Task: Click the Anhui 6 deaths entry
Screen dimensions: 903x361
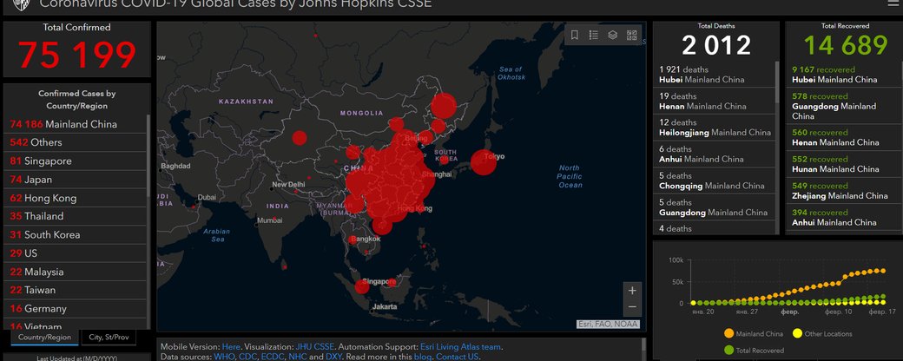Action: 714,154
